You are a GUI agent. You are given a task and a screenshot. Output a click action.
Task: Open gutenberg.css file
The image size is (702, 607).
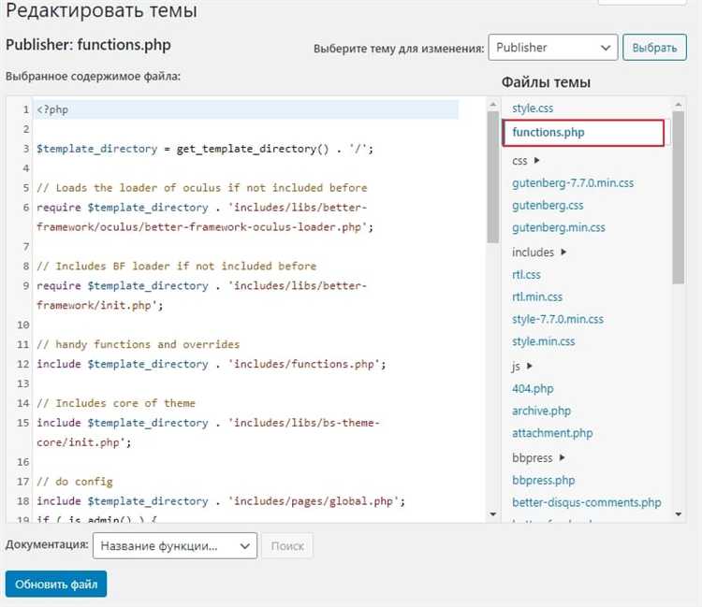pyautogui.click(x=548, y=206)
